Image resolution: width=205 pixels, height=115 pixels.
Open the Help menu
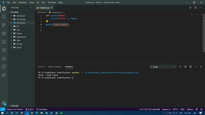tap(60, 3)
